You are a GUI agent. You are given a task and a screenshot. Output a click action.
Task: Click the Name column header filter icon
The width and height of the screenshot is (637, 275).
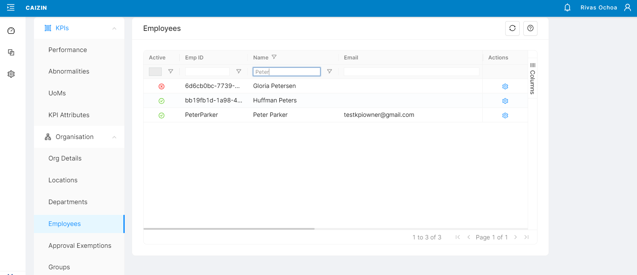274,57
